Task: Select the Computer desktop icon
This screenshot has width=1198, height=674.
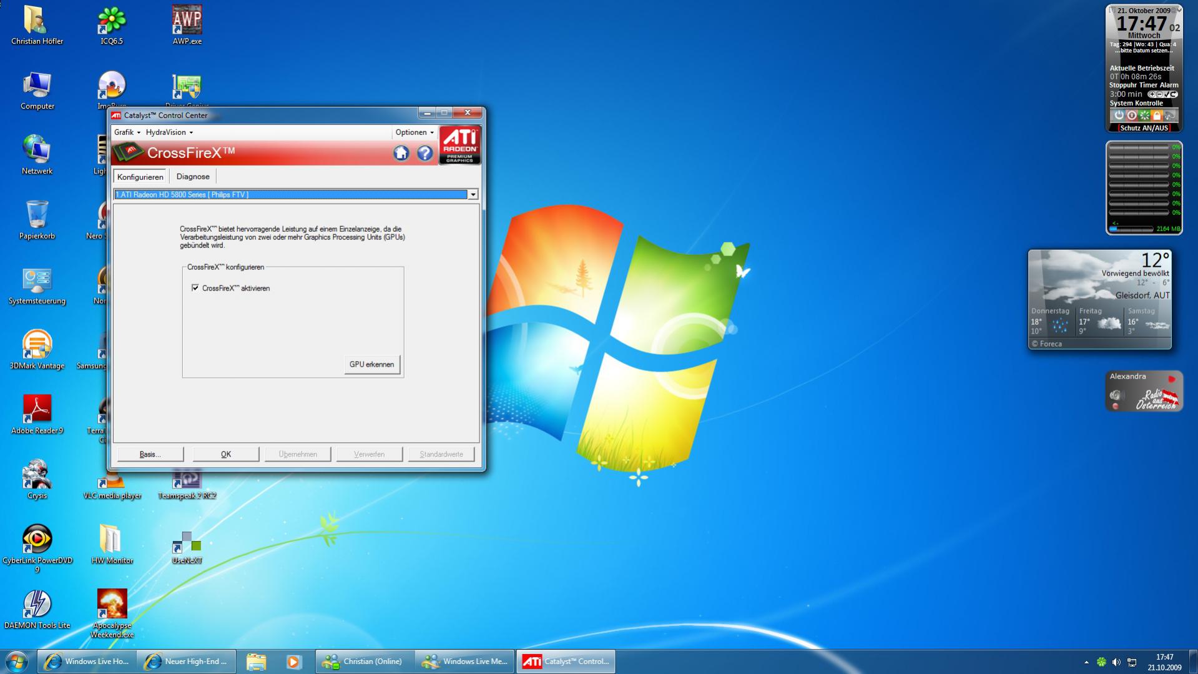Action: [x=37, y=91]
